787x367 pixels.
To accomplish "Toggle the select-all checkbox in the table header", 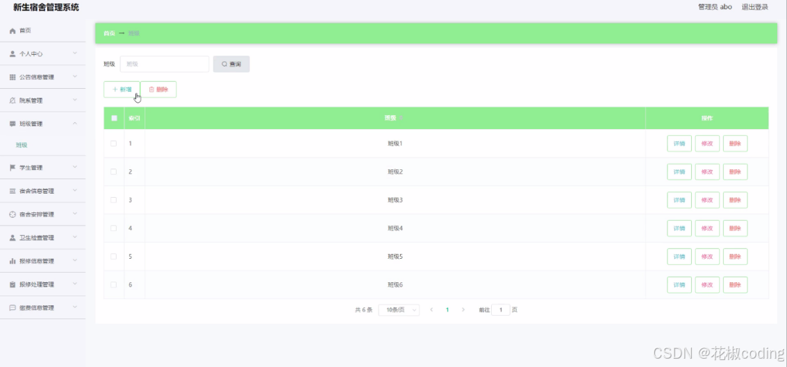I will click(114, 119).
